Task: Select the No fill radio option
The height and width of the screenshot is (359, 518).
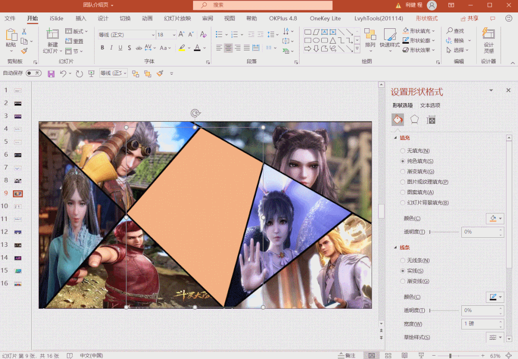Action: (402, 151)
